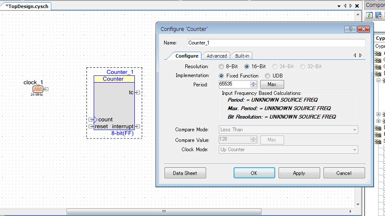Image resolution: width=385 pixels, height=216 pixels.
Task: Select the Counter component block on the schematic
Action: [x=114, y=103]
